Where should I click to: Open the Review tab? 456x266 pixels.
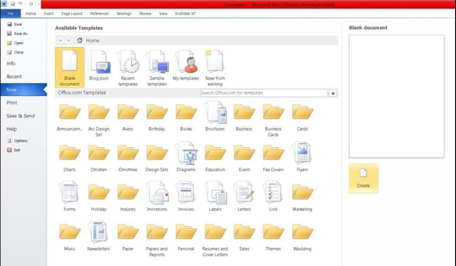[145, 13]
